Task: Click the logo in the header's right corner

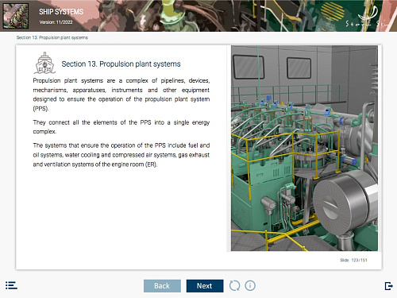Action: (368, 16)
